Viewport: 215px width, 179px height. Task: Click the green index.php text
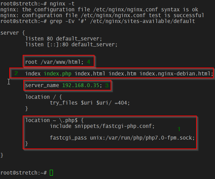click(x=57, y=74)
